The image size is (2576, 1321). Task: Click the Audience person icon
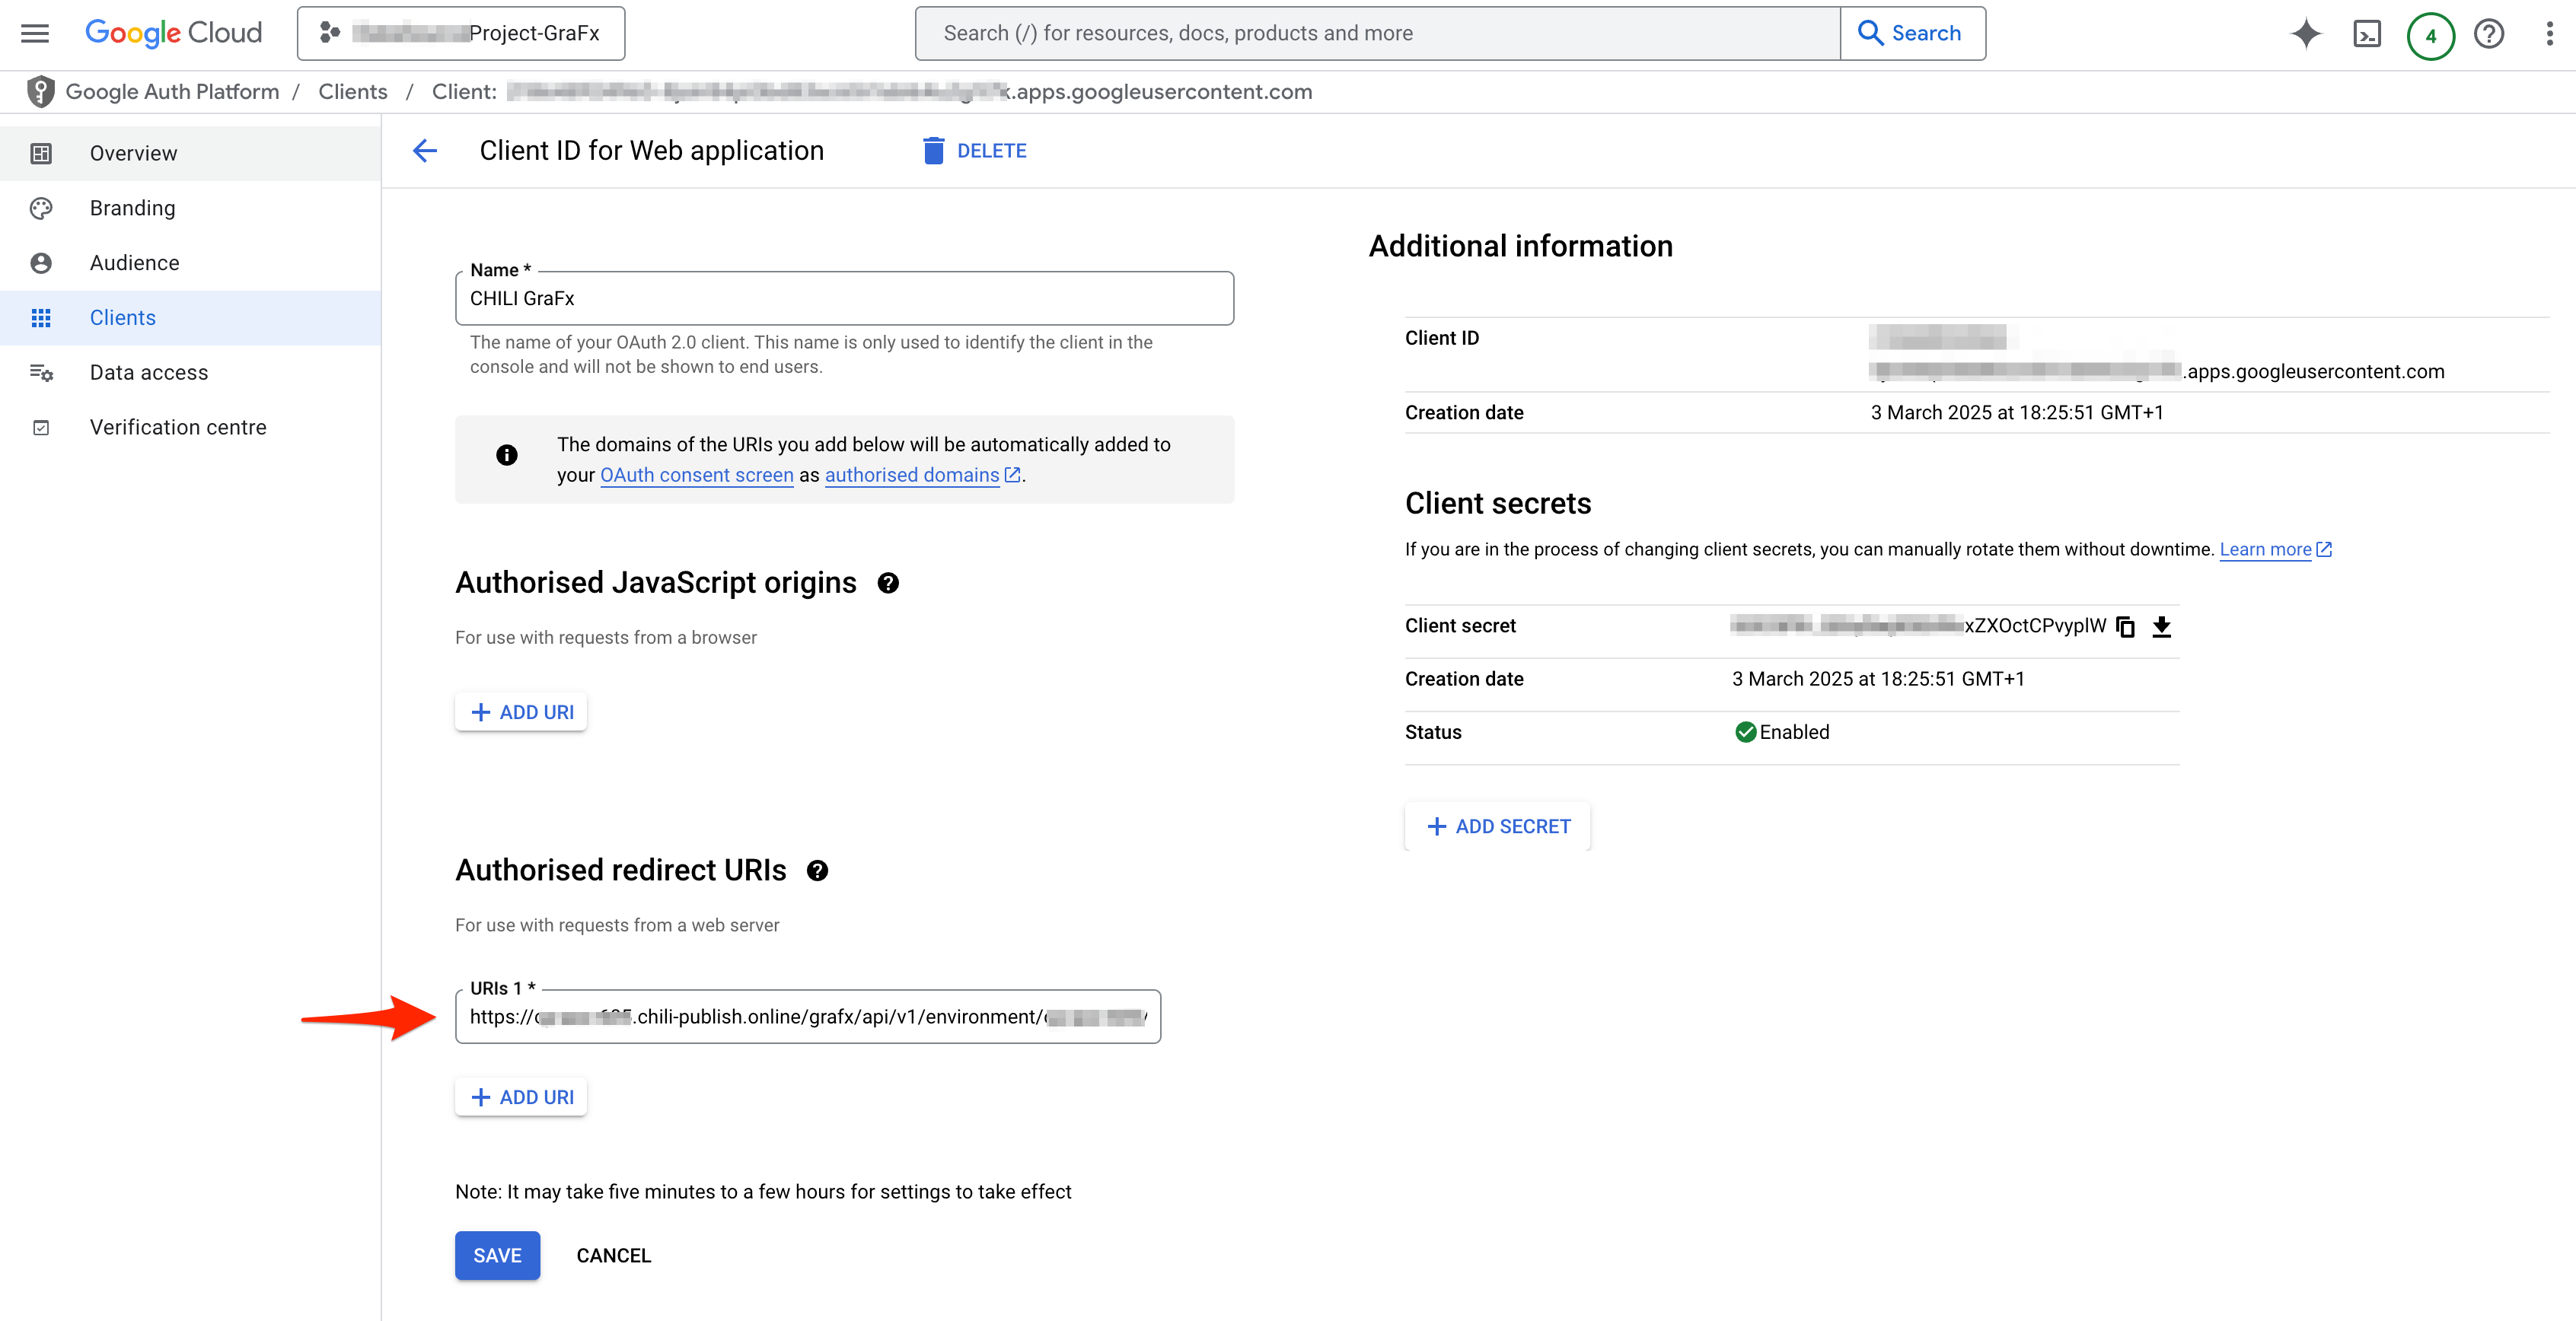coord(41,263)
